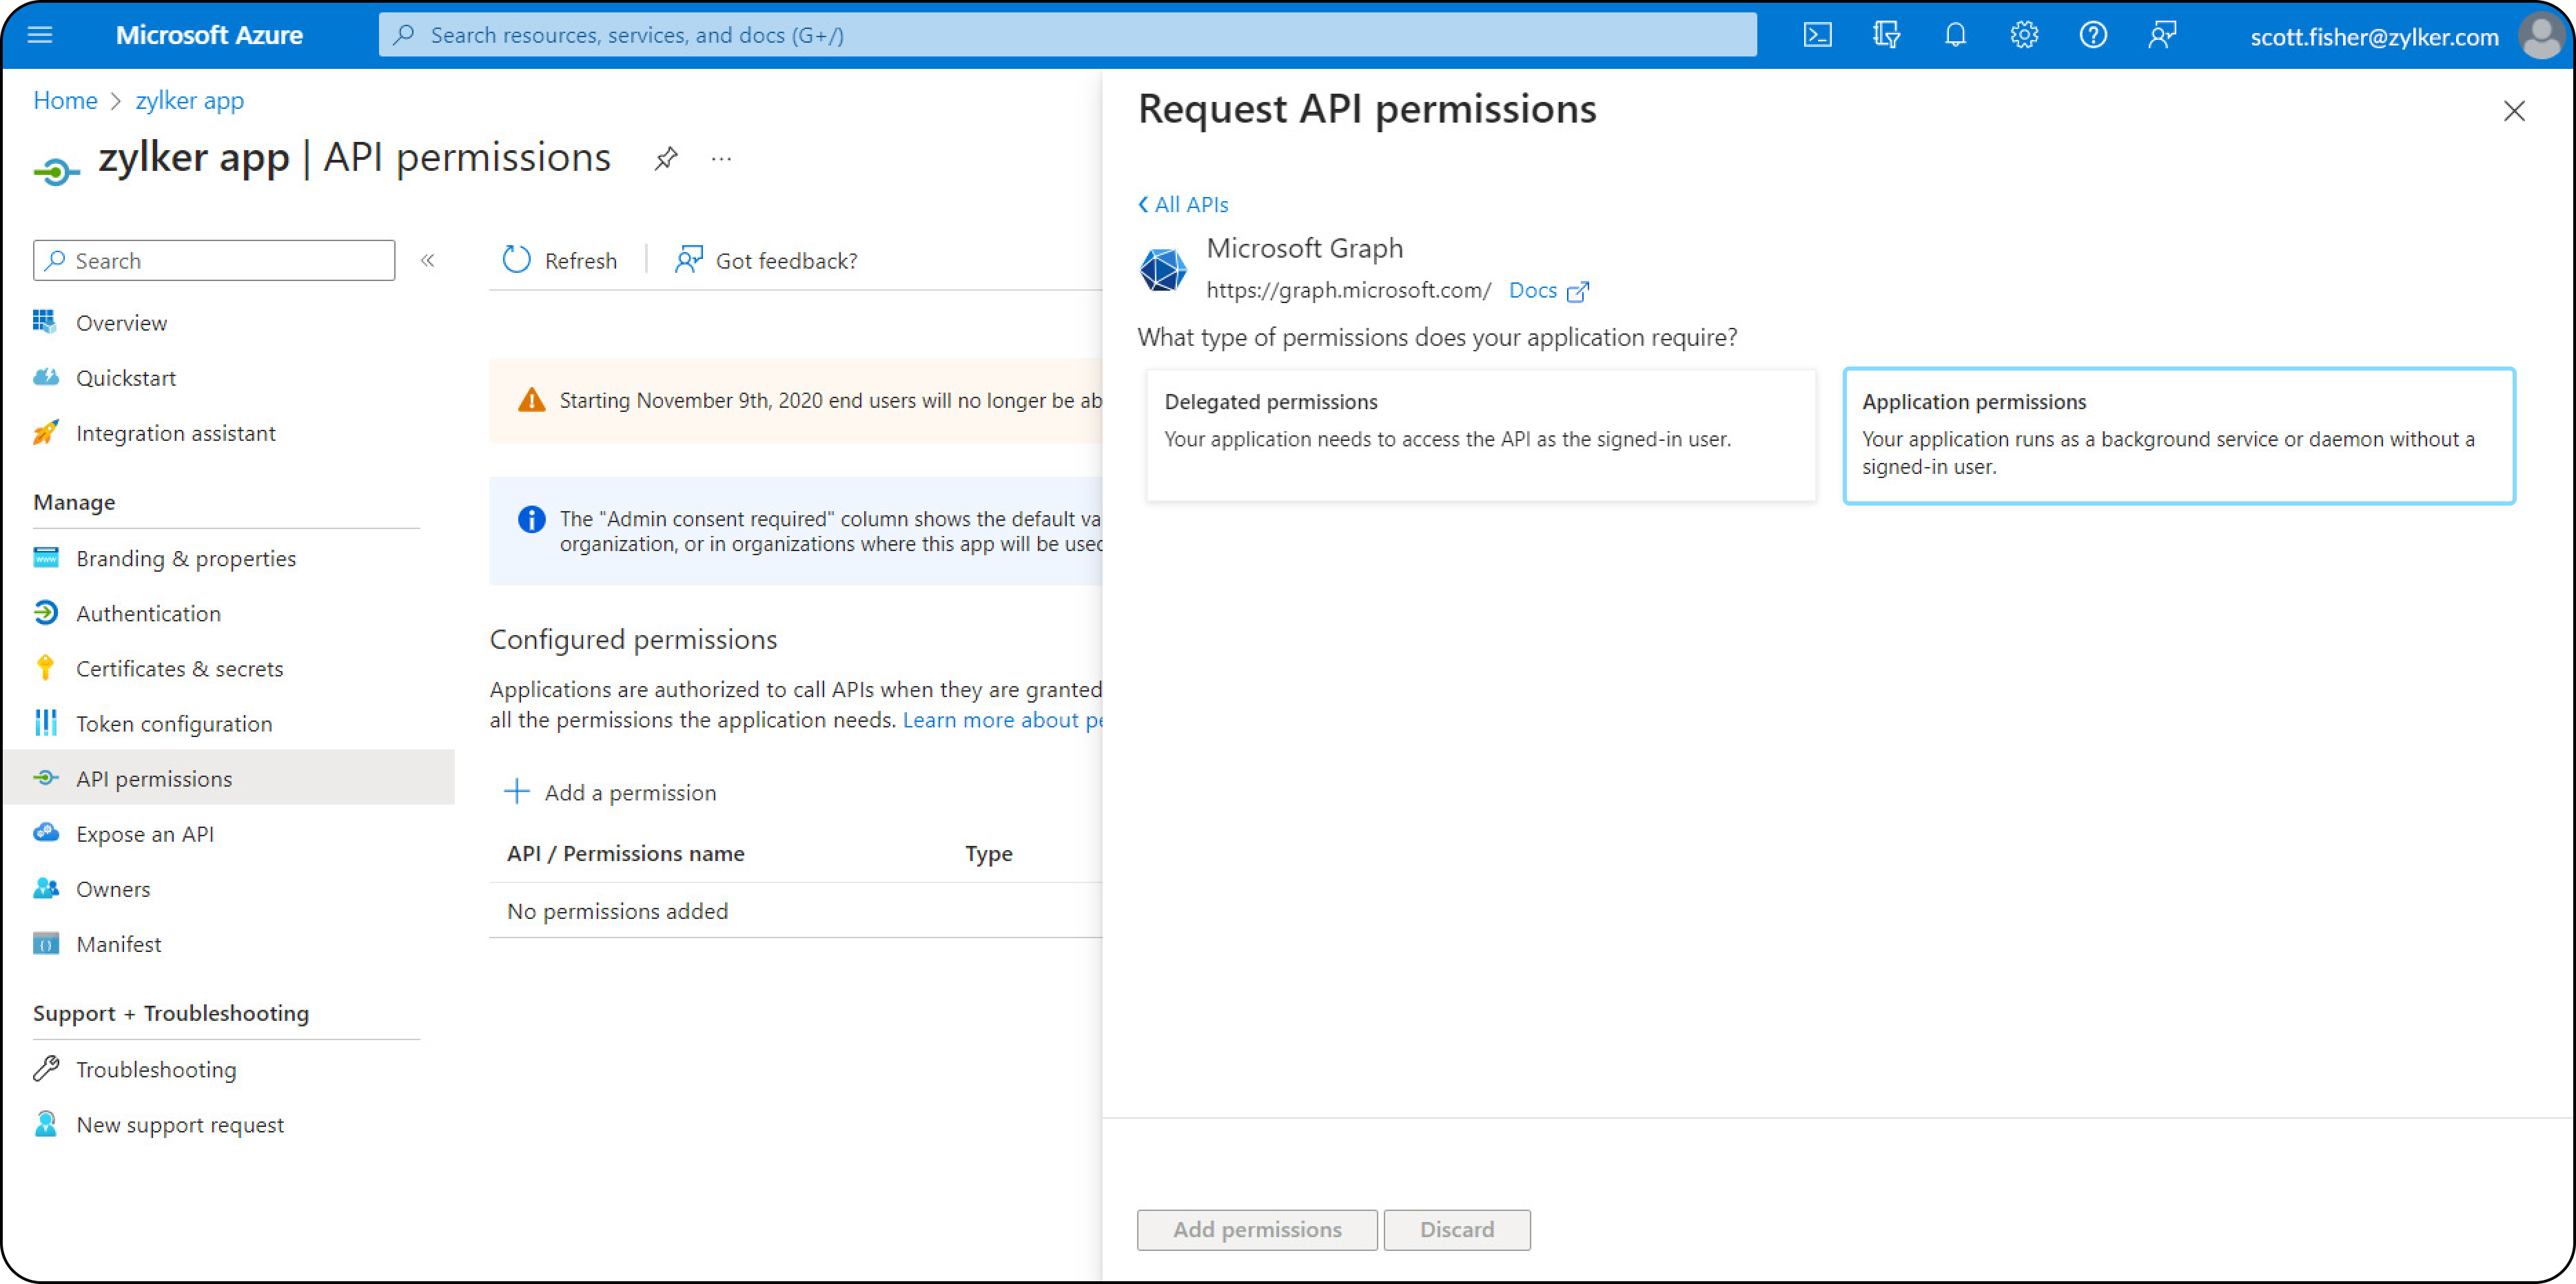This screenshot has height=1284, width=2576.
Task: Open portal settings gear
Action: coord(2024,36)
